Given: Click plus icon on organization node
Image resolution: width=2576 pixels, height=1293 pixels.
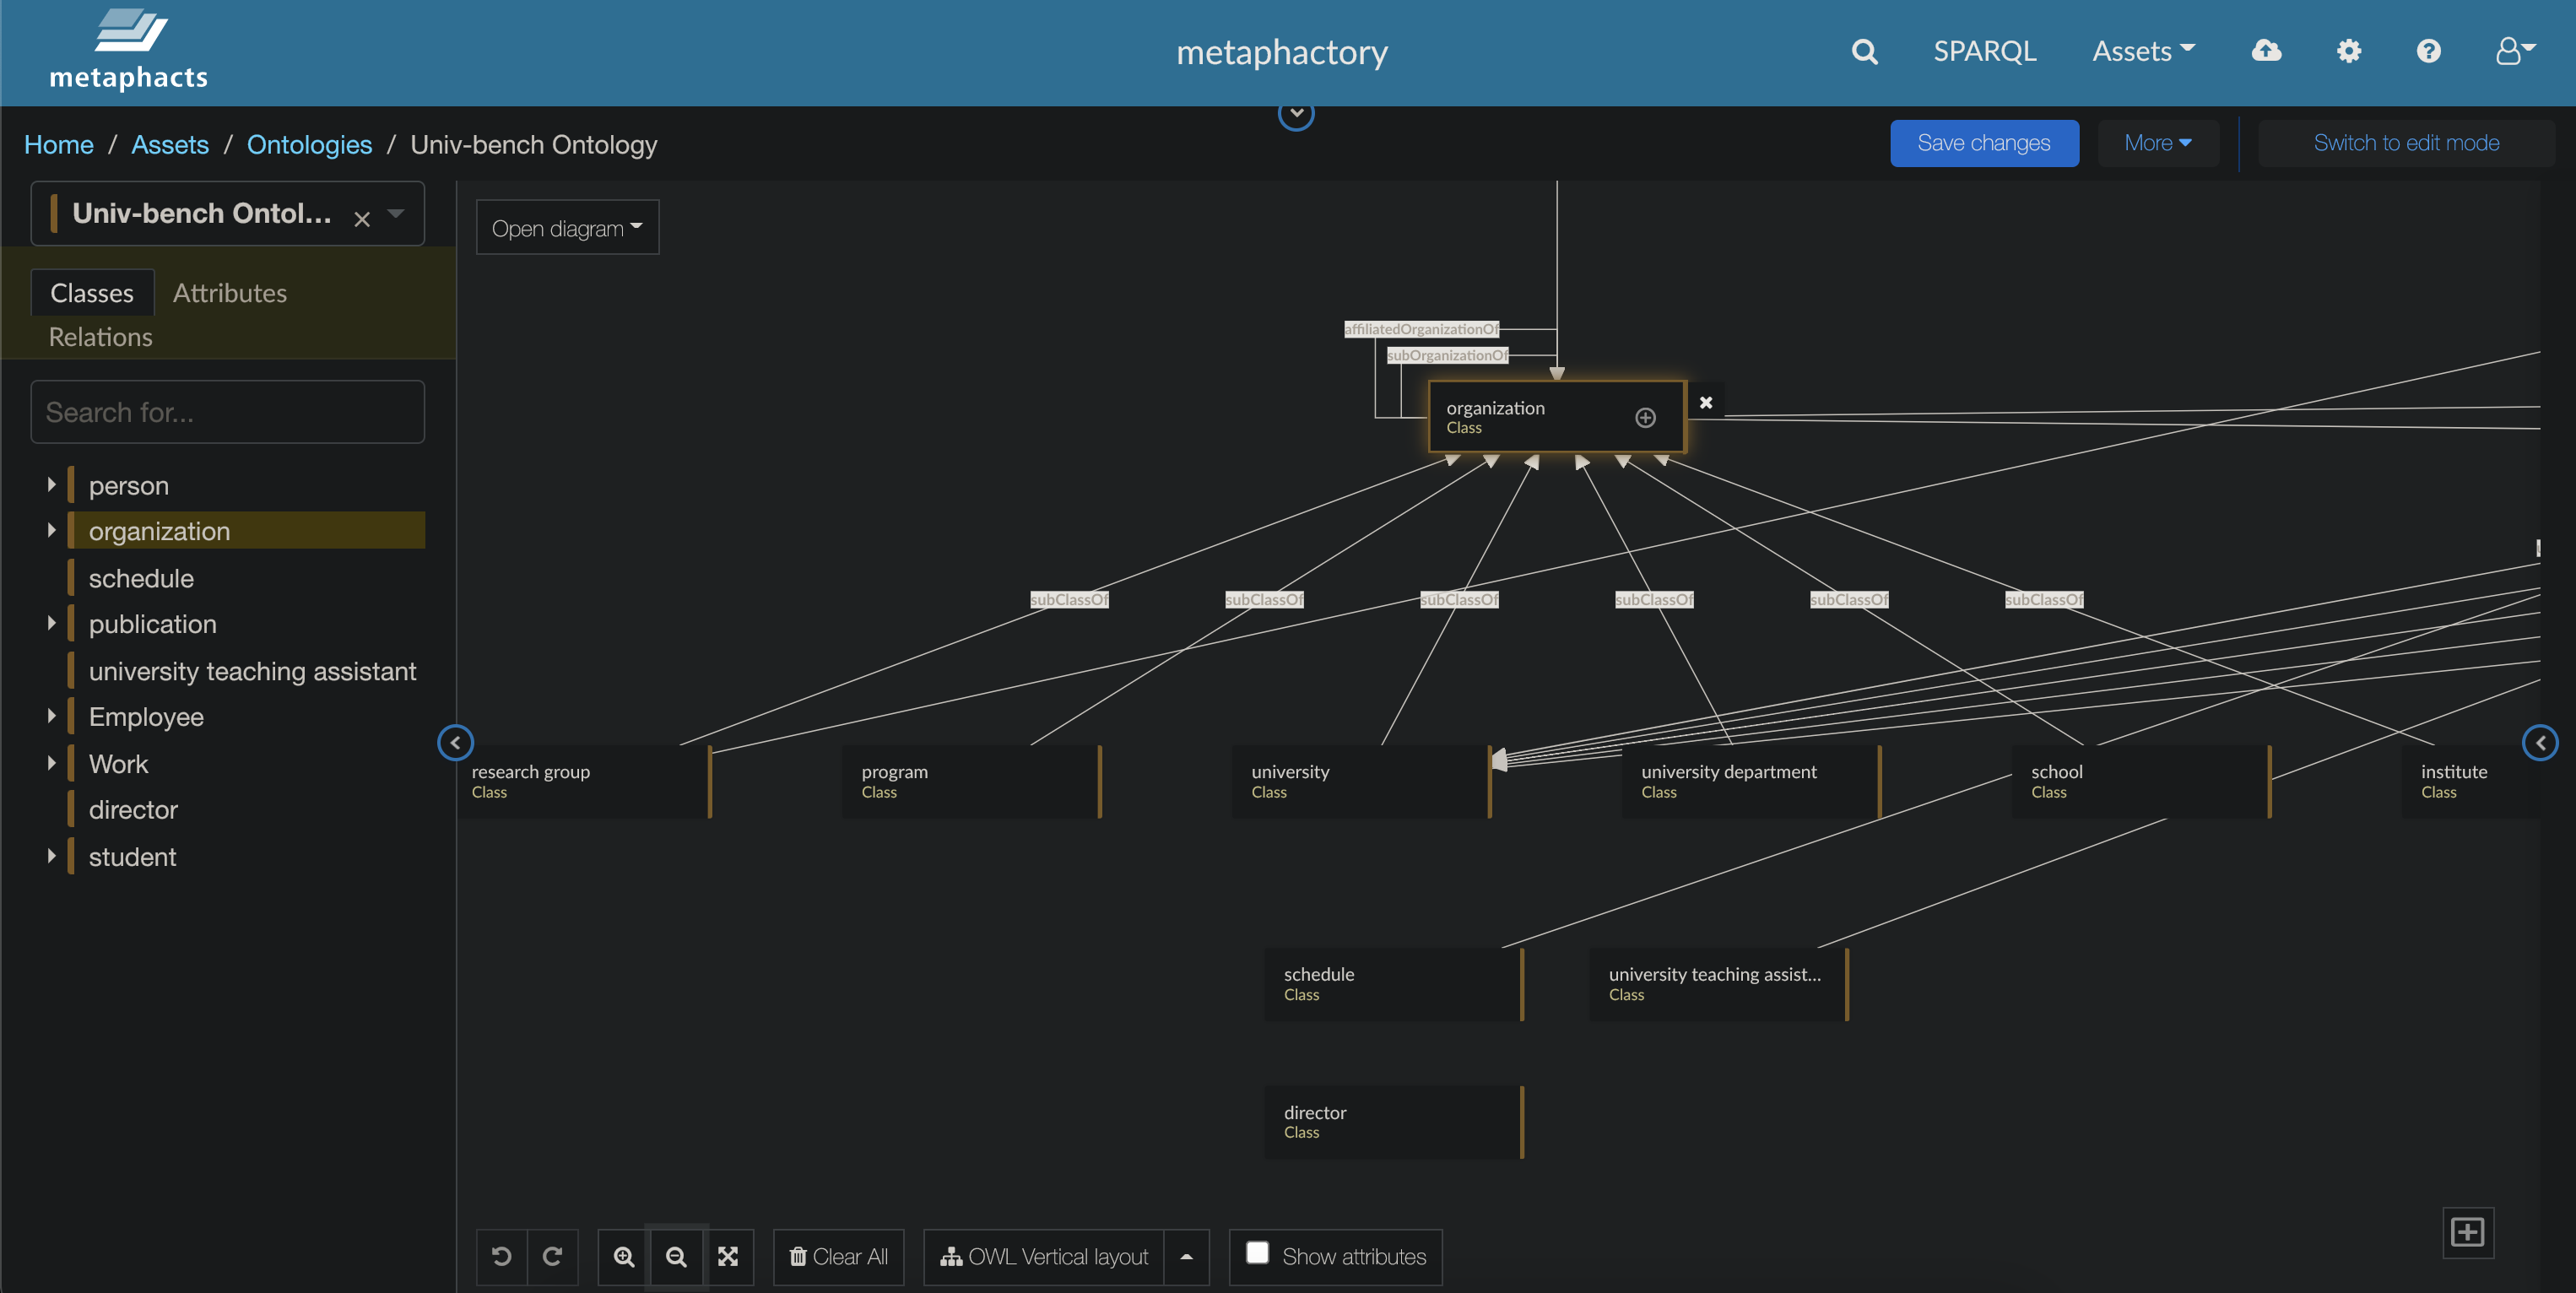Looking at the screenshot, I should tap(1645, 417).
